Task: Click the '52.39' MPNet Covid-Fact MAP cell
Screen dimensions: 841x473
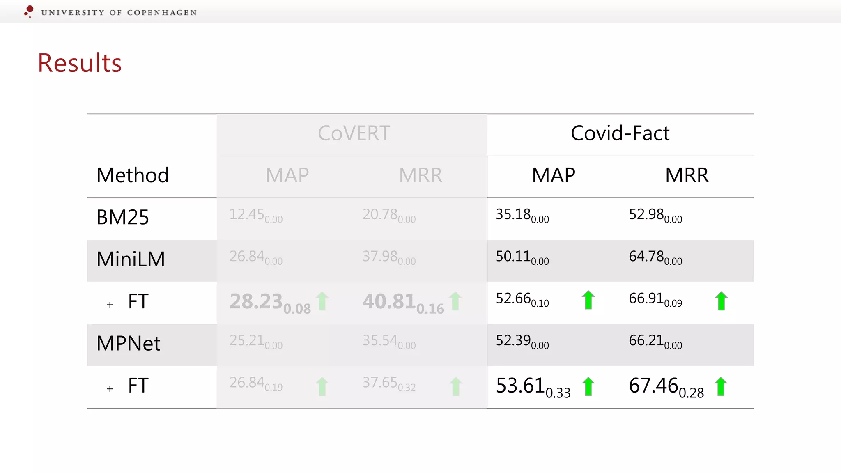Action: pos(522,341)
